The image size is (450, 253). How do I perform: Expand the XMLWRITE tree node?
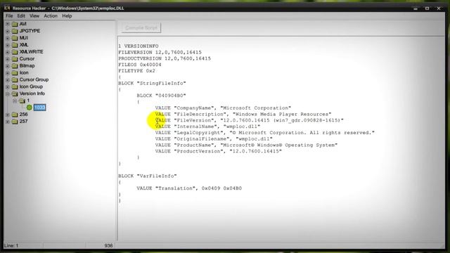[x=8, y=52]
